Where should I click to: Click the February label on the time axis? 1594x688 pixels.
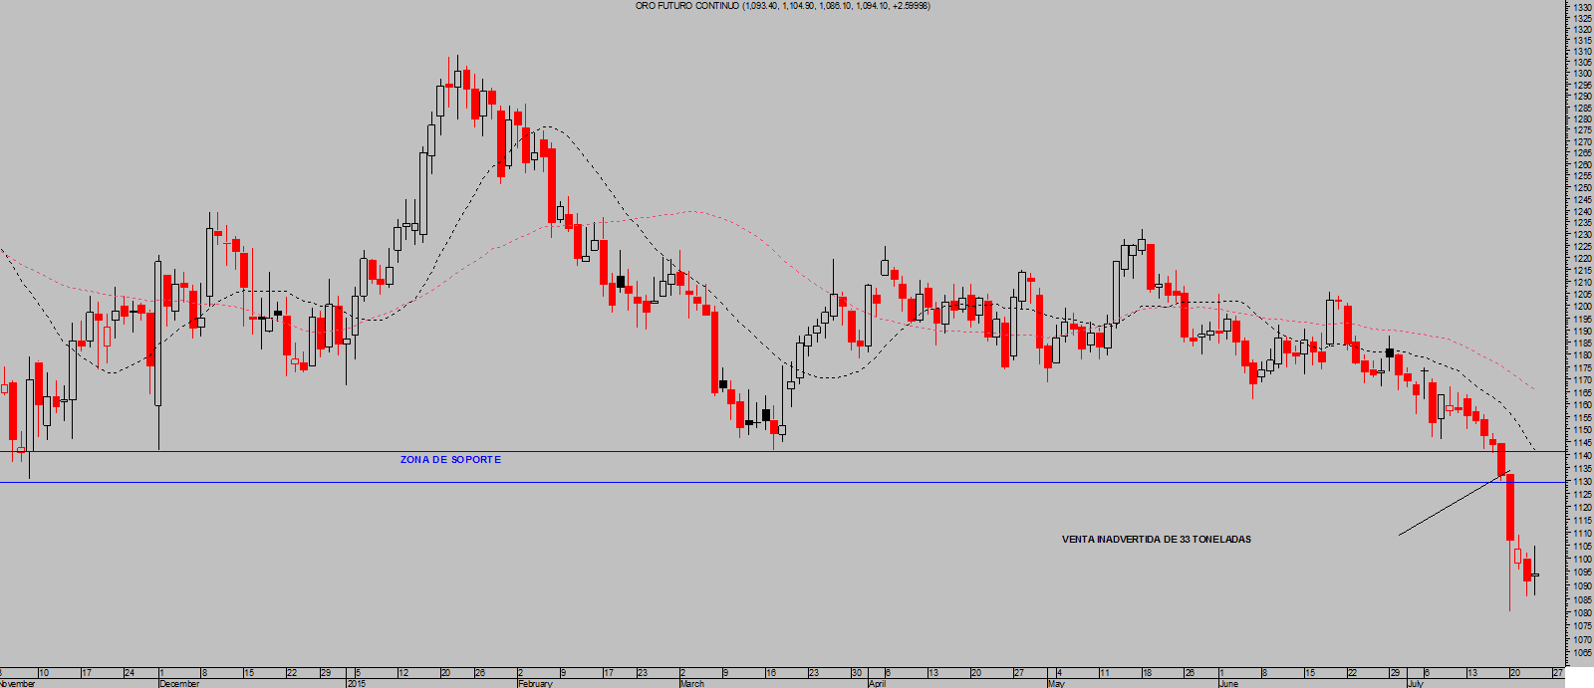tap(535, 684)
